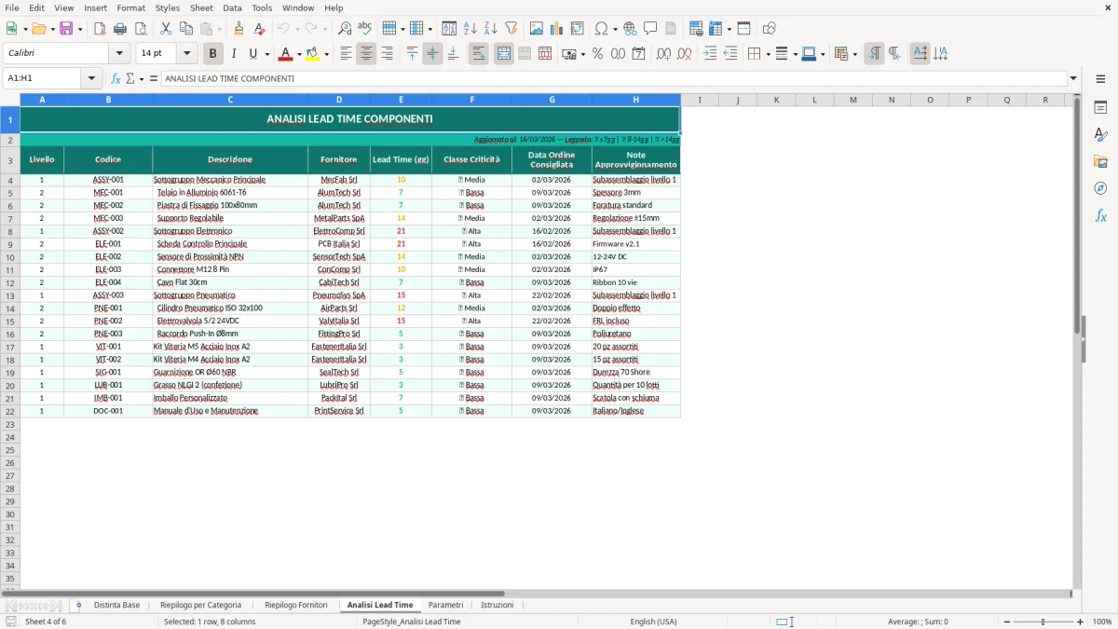
Task: Click the zoom slider handle
Action: [1043, 622]
